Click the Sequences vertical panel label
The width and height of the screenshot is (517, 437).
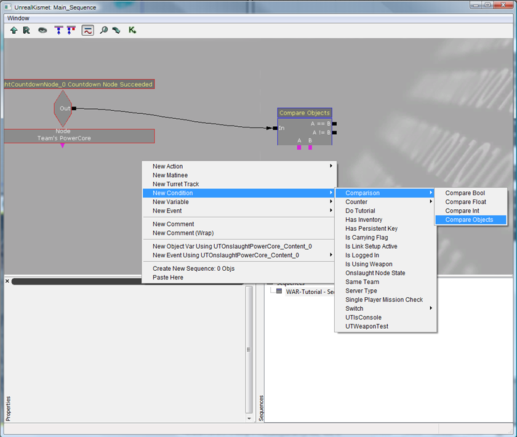[x=261, y=408]
